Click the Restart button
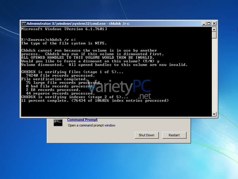 pos(174,135)
